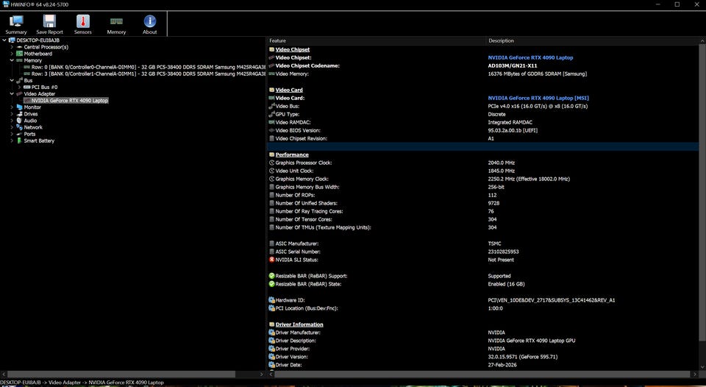The image size is (706, 387).
Task: Click the Driver Version row icon
Action: coord(271,357)
